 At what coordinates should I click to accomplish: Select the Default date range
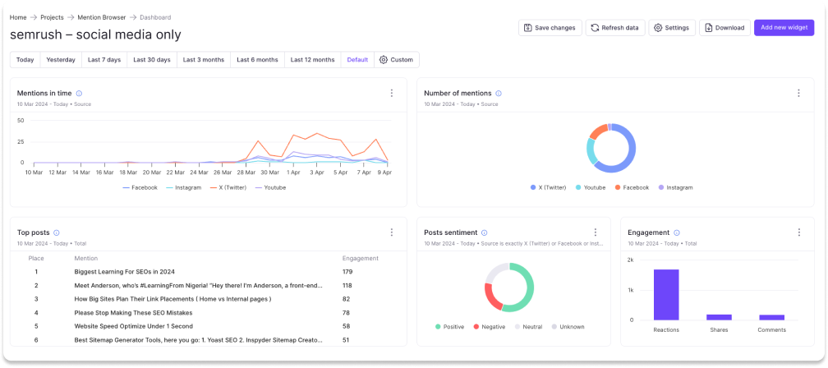(x=357, y=60)
